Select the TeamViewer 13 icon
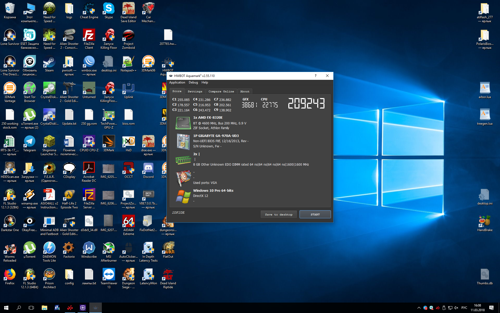 click(109, 279)
